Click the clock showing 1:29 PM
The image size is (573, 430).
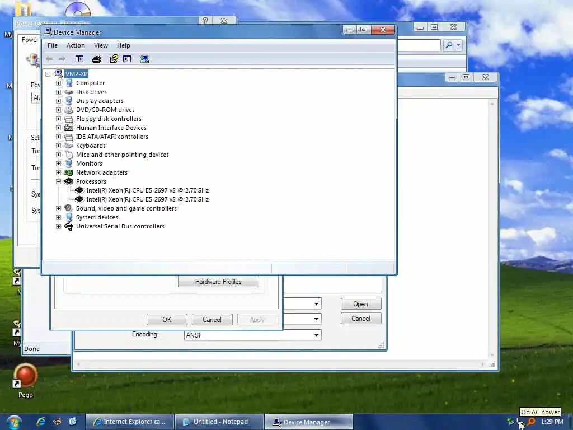[x=552, y=422]
